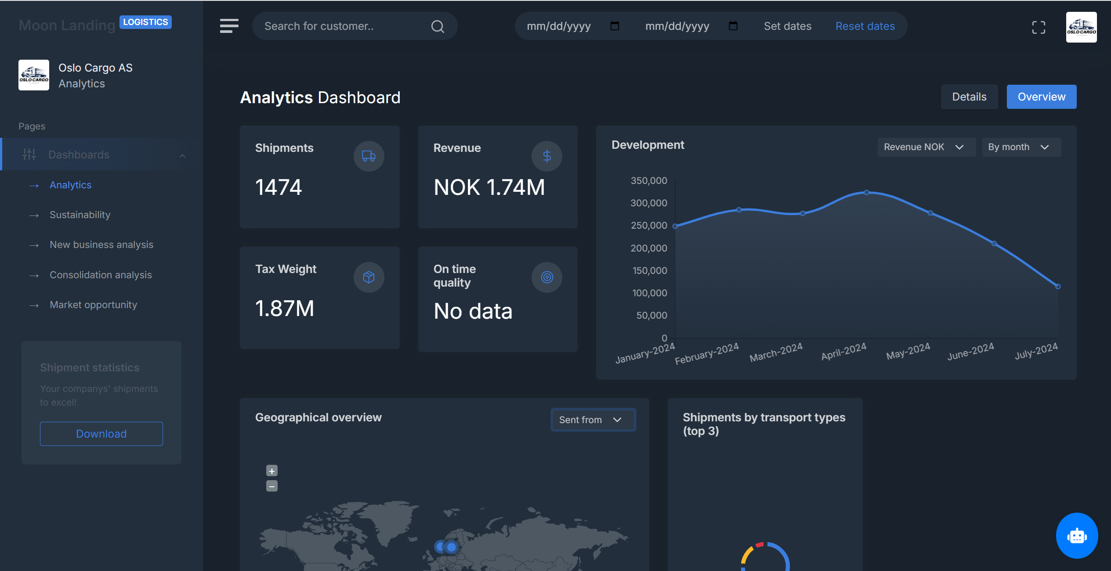Click the Set dates button

coord(787,26)
